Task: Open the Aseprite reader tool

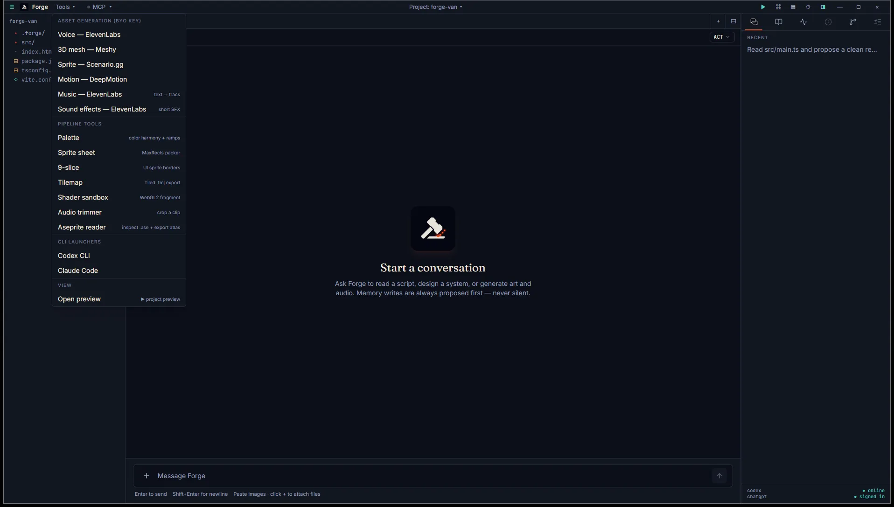Action: [119, 227]
